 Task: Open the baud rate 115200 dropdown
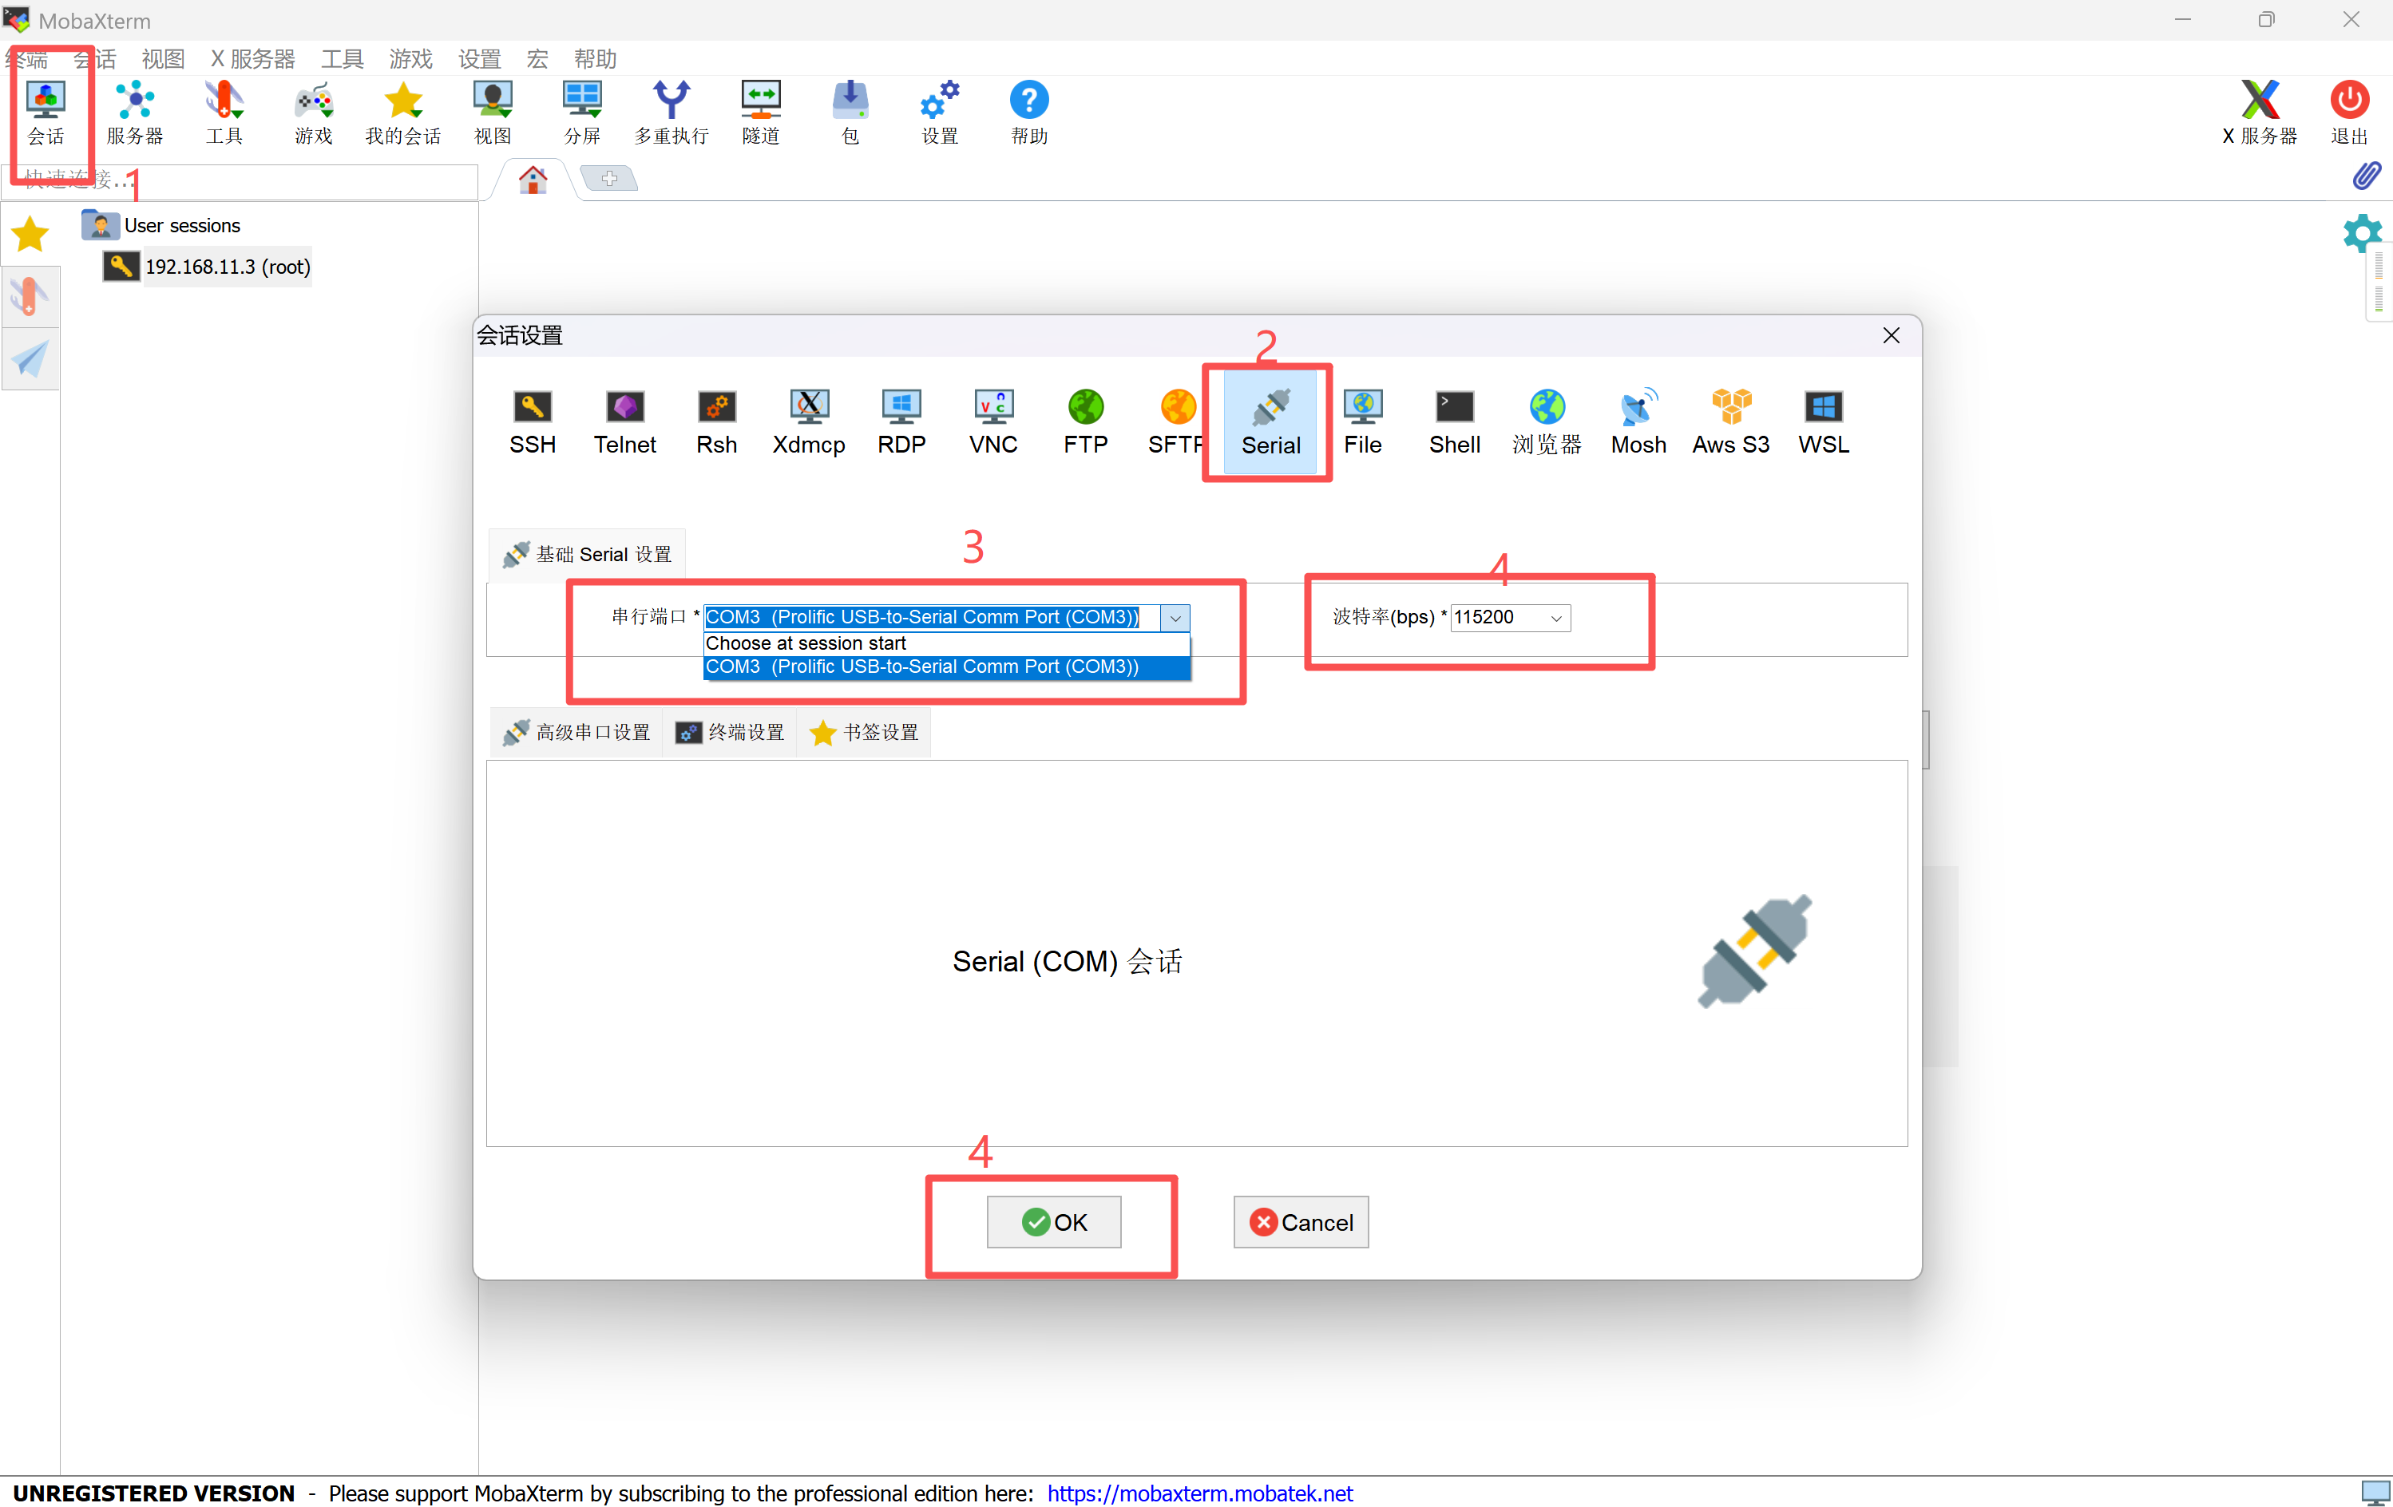coord(1555,618)
